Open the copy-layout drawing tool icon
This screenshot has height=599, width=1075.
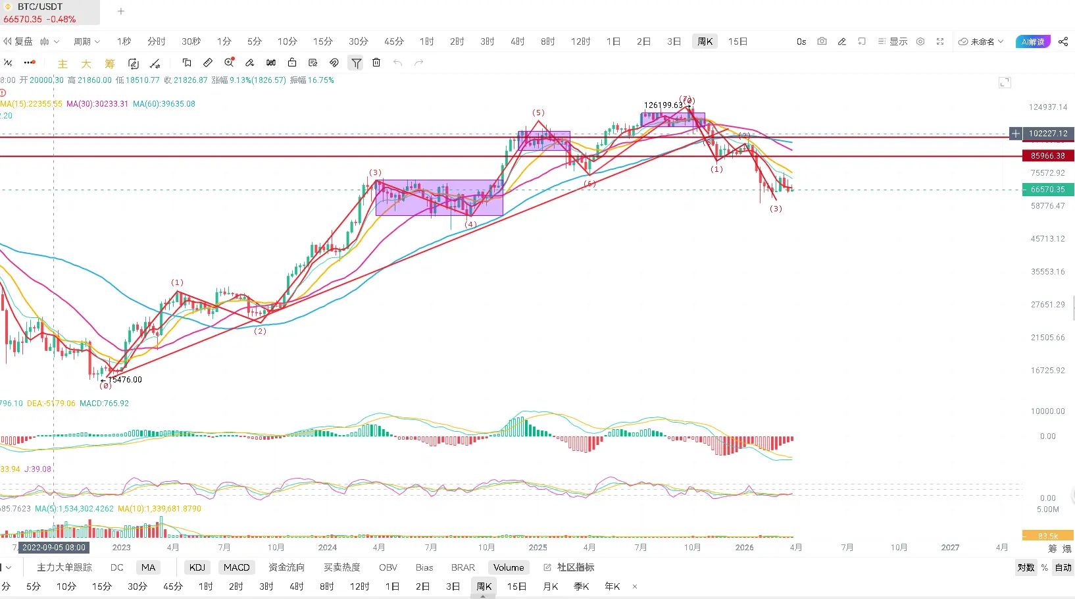click(187, 63)
